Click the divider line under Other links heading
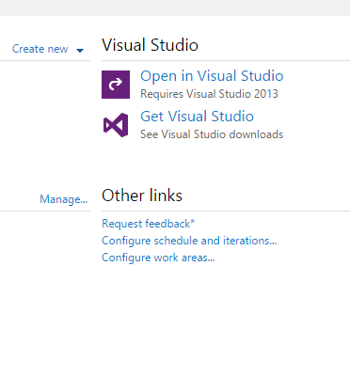Viewport: 350px width, 376px height. coord(226,211)
